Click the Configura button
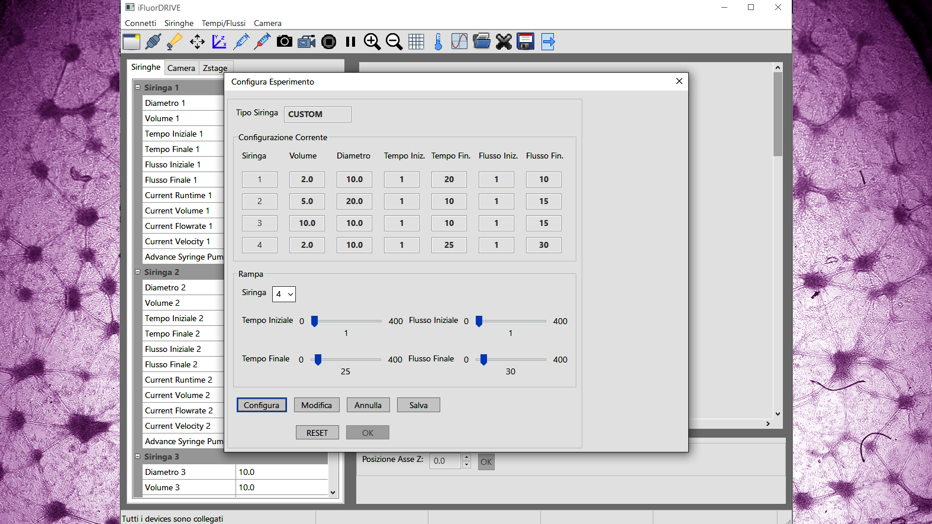The height and width of the screenshot is (524, 932). click(262, 405)
